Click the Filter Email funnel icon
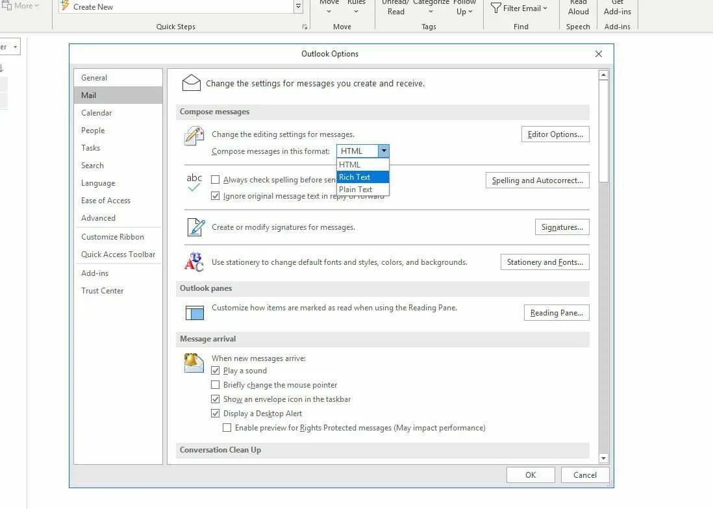Image resolution: width=713 pixels, height=509 pixels. [495, 8]
